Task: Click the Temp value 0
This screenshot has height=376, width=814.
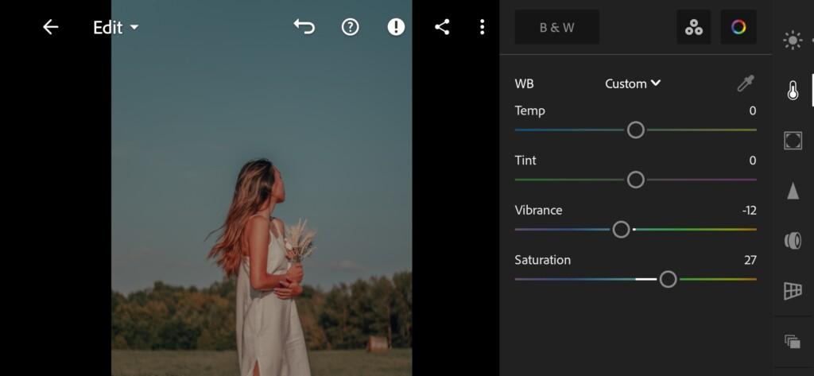Action: (753, 110)
